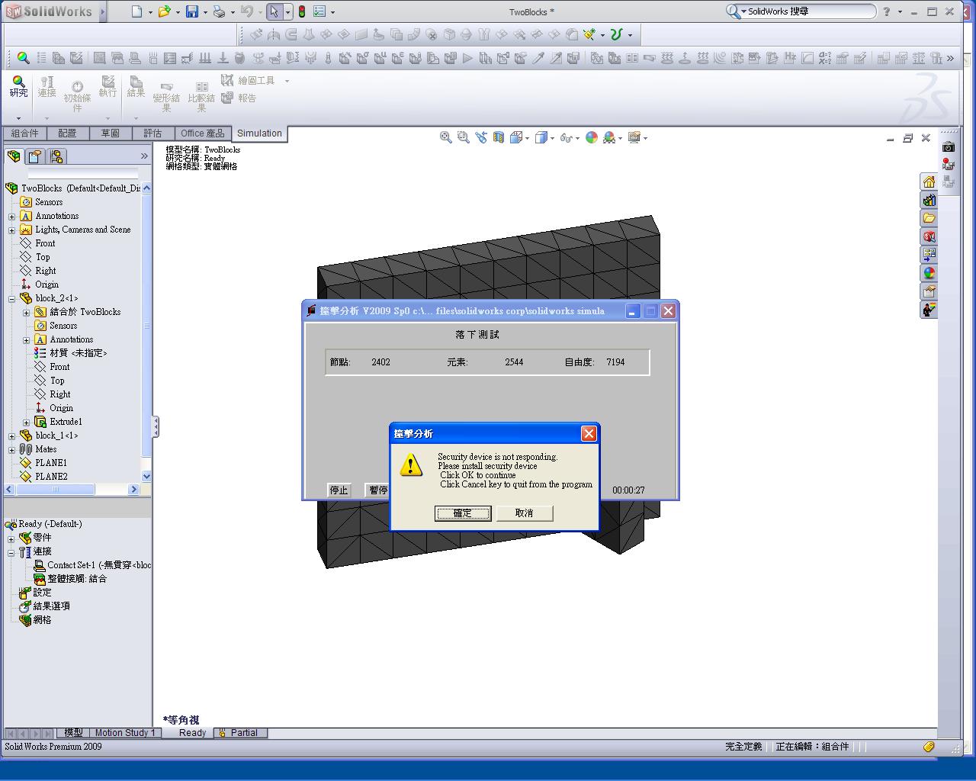Click the 研究 study advisor icon
The width and height of the screenshot is (976, 781).
[18, 86]
